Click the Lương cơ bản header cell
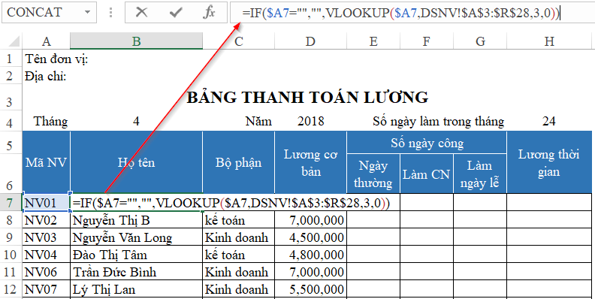 (x=310, y=162)
